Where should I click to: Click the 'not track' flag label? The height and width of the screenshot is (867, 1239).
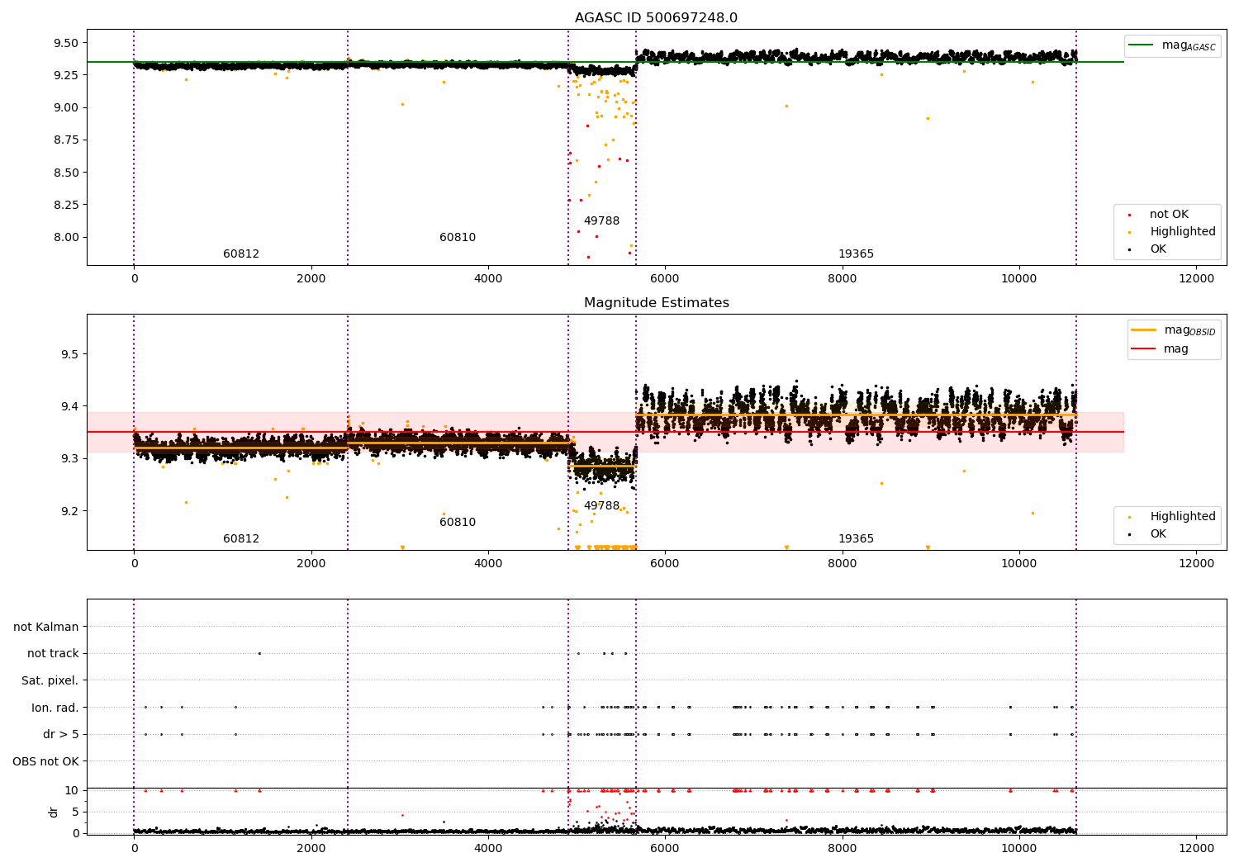point(53,653)
